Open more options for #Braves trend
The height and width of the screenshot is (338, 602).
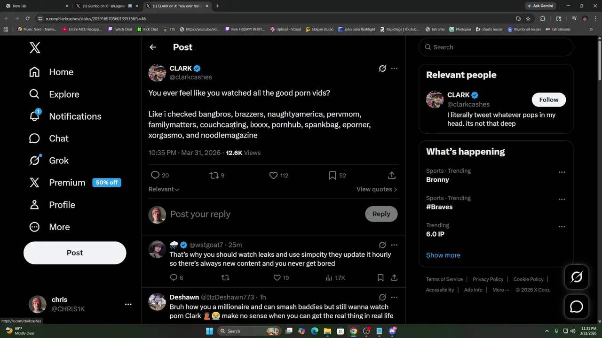(x=562, y=200)
